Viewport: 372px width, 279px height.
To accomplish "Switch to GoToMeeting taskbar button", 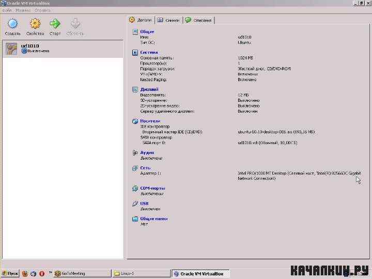I will [x=82, y=273].
